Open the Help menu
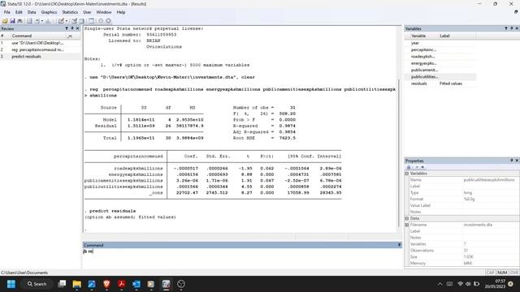This screenshot has width=520, height=292. point(121,12)
